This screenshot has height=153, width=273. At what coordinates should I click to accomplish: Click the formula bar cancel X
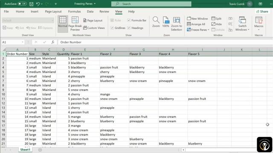click(x=36, y=42)
